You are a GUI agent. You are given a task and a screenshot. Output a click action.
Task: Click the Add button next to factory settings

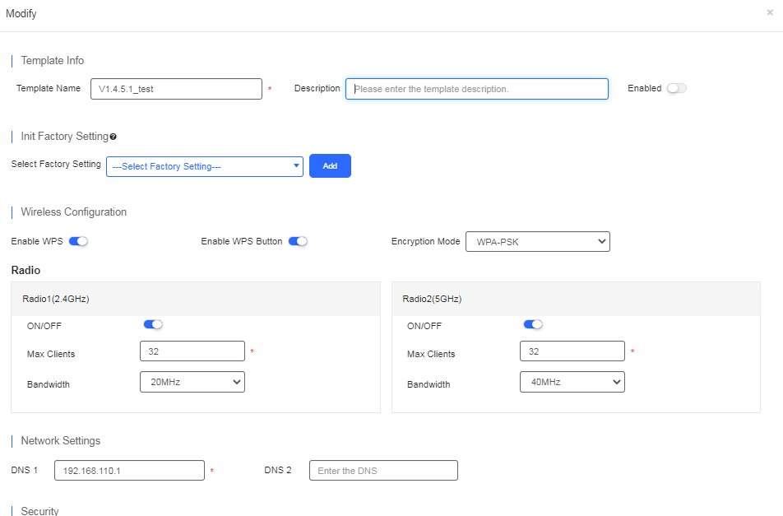pyautogui.click(x=330, y=165)
